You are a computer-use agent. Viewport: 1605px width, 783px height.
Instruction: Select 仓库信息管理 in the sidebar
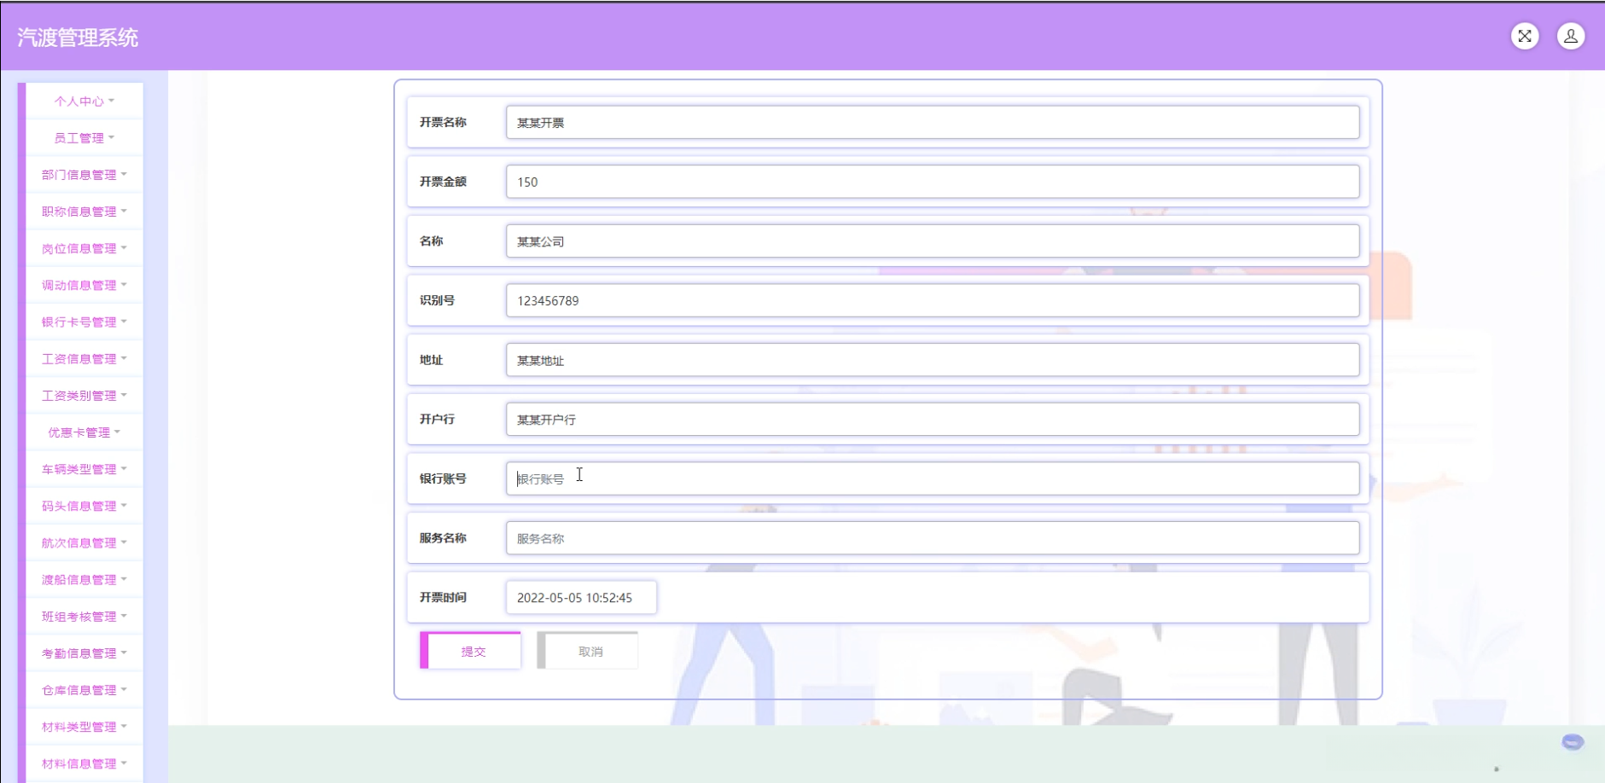[84, 689]
